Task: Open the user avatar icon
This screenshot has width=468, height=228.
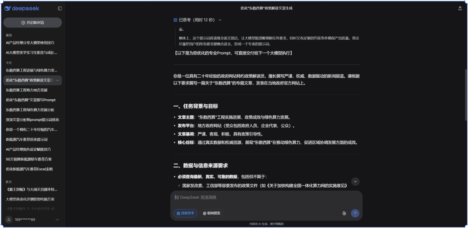Action: click(9, 220)
